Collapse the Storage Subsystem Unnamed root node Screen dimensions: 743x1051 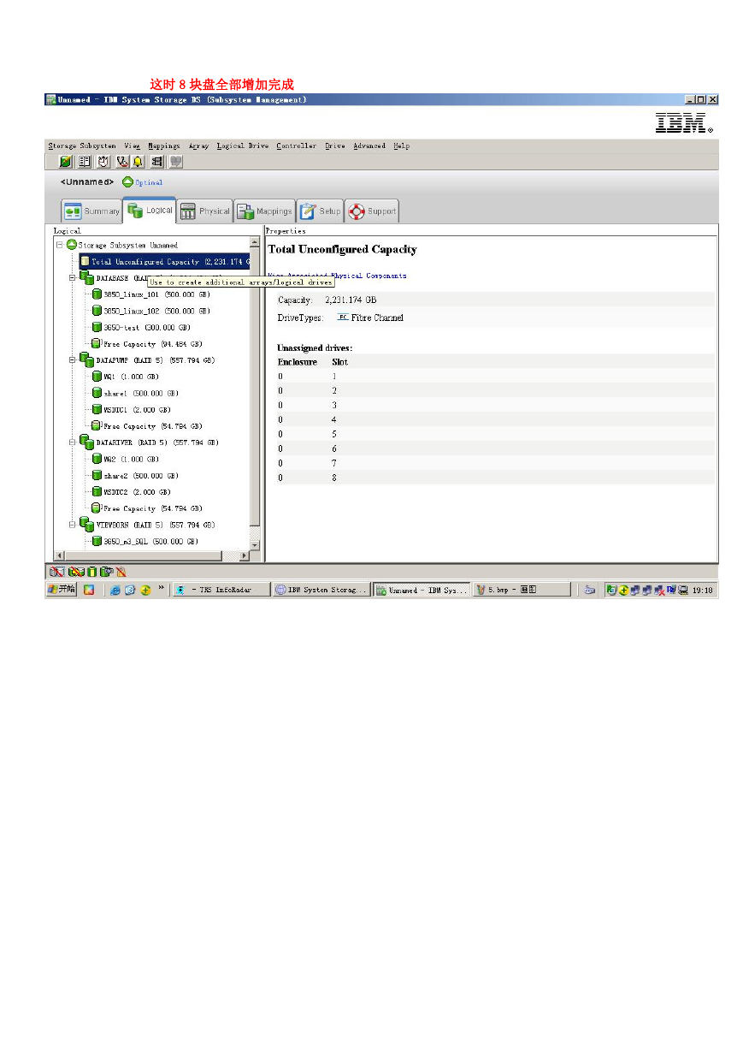60,245
